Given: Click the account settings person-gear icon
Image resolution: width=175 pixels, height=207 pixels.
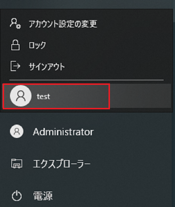Looking at the screenshot, I should (x=15, y=23).
